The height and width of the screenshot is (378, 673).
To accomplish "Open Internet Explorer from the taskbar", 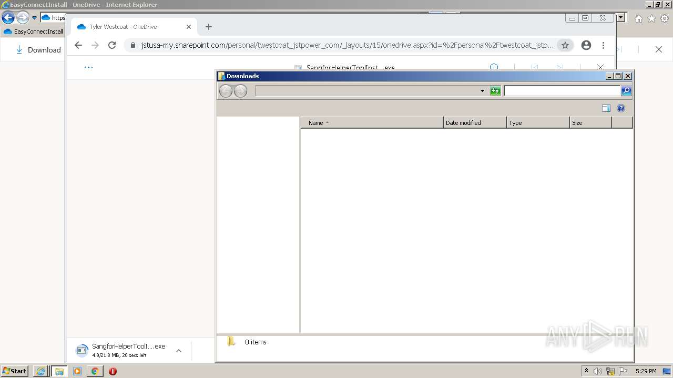I will click(x=40, y=371).
